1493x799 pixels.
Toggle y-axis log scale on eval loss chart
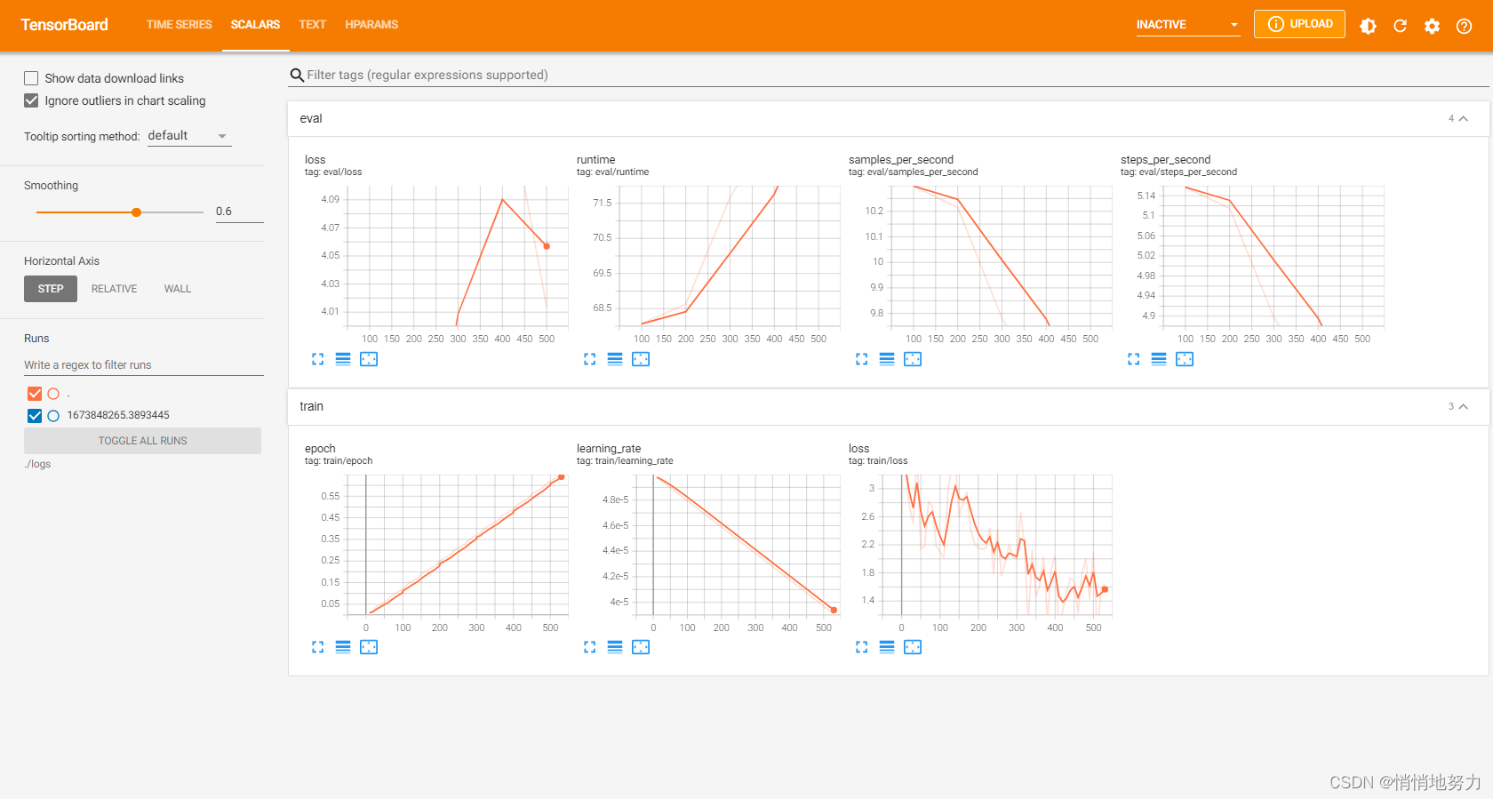tap(343, 359)
